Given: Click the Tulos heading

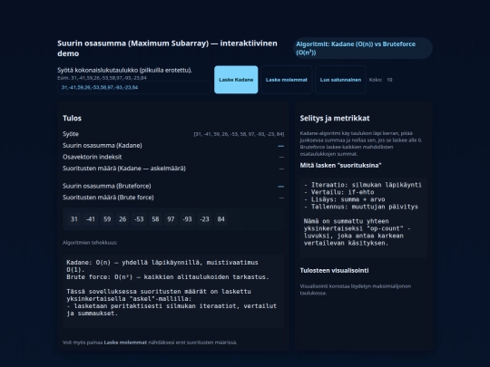Looking at the screenshot, I should tap(72, 119).
